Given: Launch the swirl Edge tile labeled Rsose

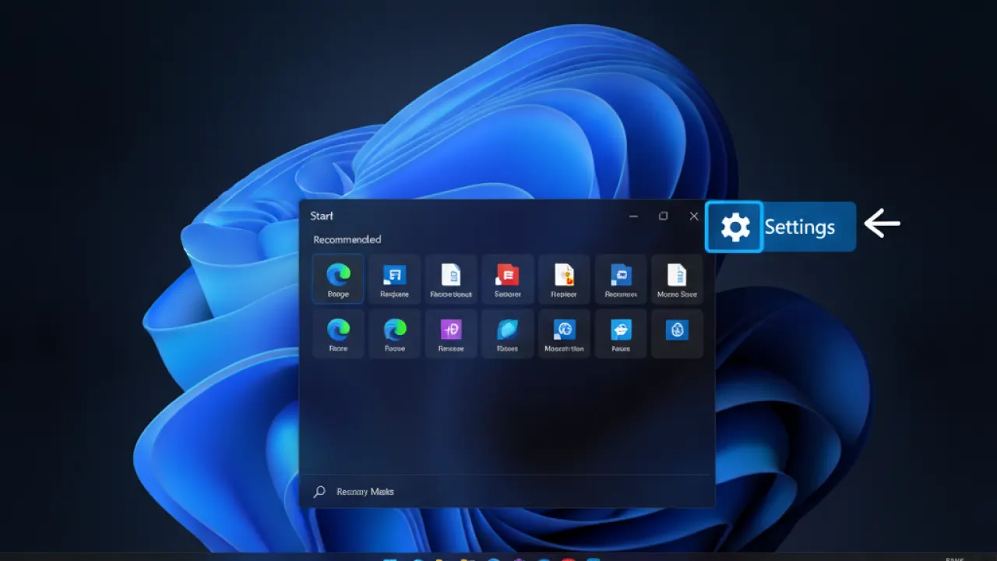Looking at the screenshot, I should [394, 333].
